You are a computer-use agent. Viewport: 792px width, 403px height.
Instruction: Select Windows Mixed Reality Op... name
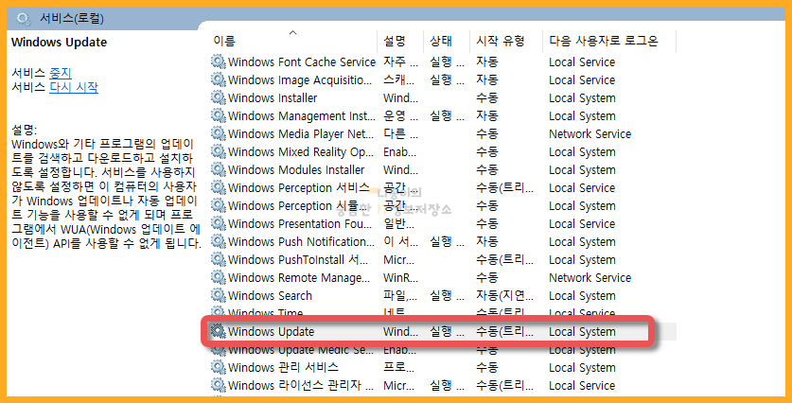301,152
